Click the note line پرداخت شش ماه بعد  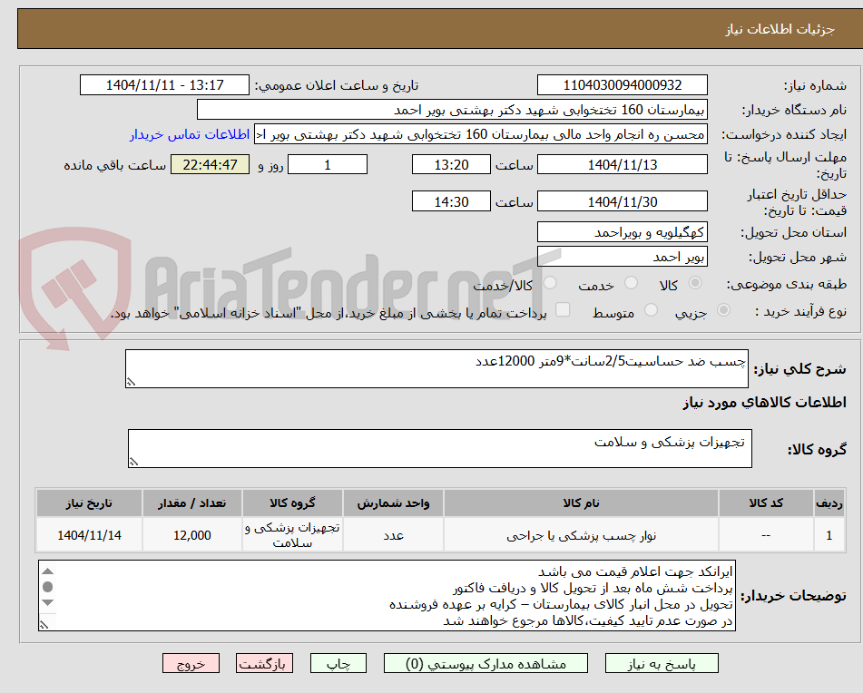[593, 588]
